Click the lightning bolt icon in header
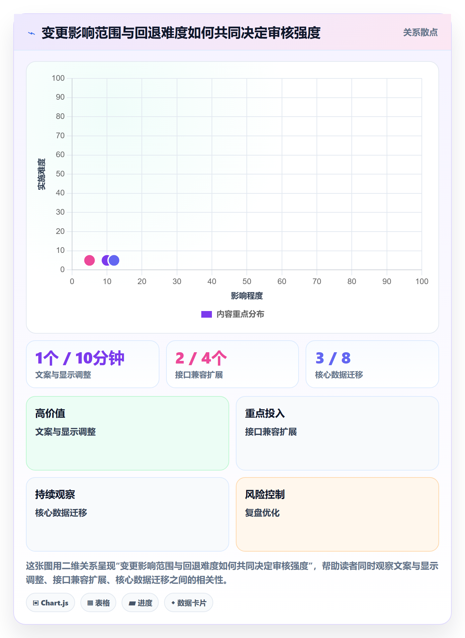Screen dimensions: 465x638 pos(32,33)
